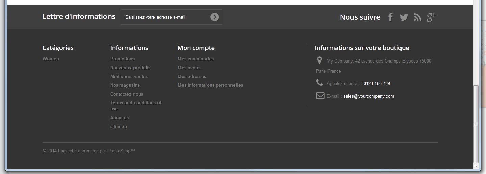486x174 pixels.
Task: Submit newsletter email with arrow button
Action: [x=214, y=17]
